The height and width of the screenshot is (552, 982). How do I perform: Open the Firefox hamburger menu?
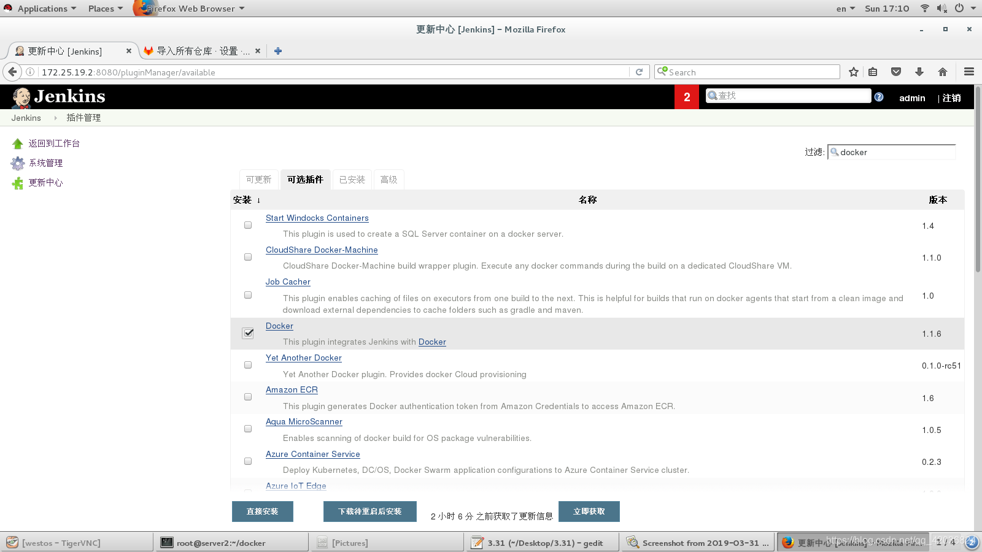click(969, 72)
